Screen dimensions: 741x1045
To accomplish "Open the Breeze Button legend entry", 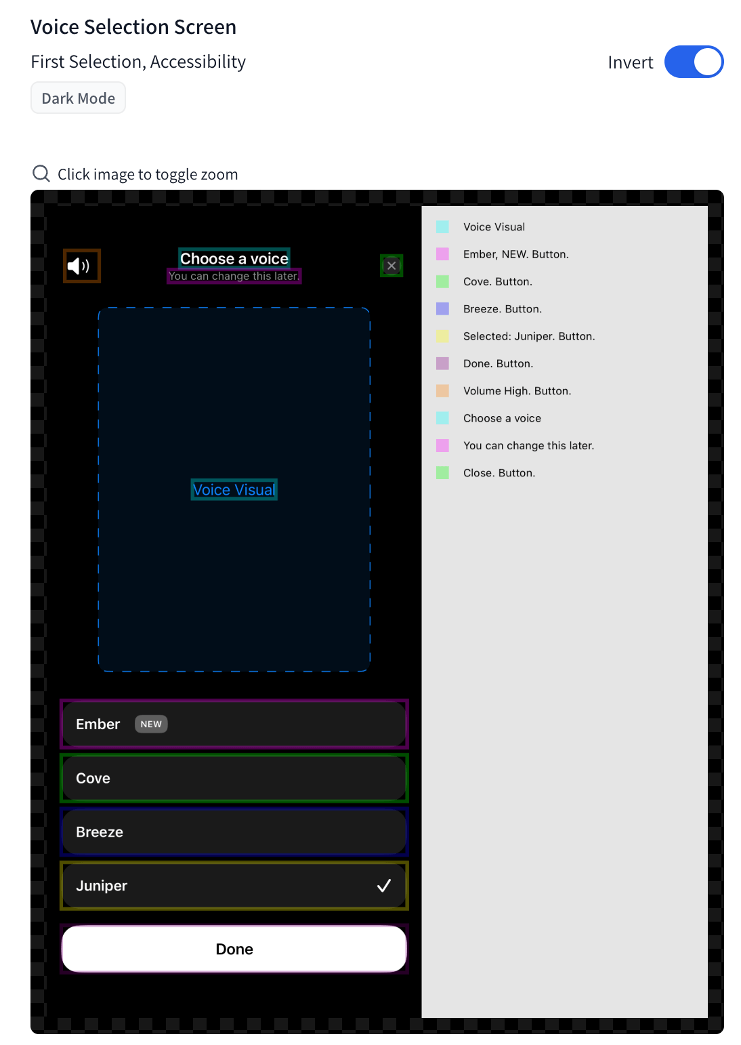I will click(x=503, y=308).
